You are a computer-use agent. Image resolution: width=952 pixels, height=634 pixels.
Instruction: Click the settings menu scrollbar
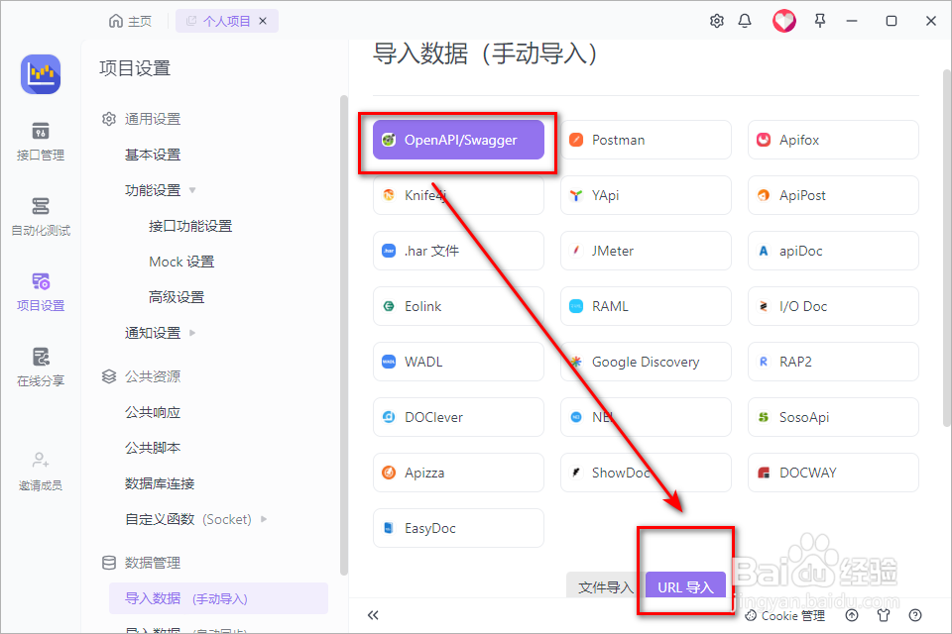[344, 335]
